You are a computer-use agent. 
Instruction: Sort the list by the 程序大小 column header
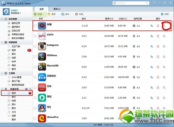click(x=109, y=19)
